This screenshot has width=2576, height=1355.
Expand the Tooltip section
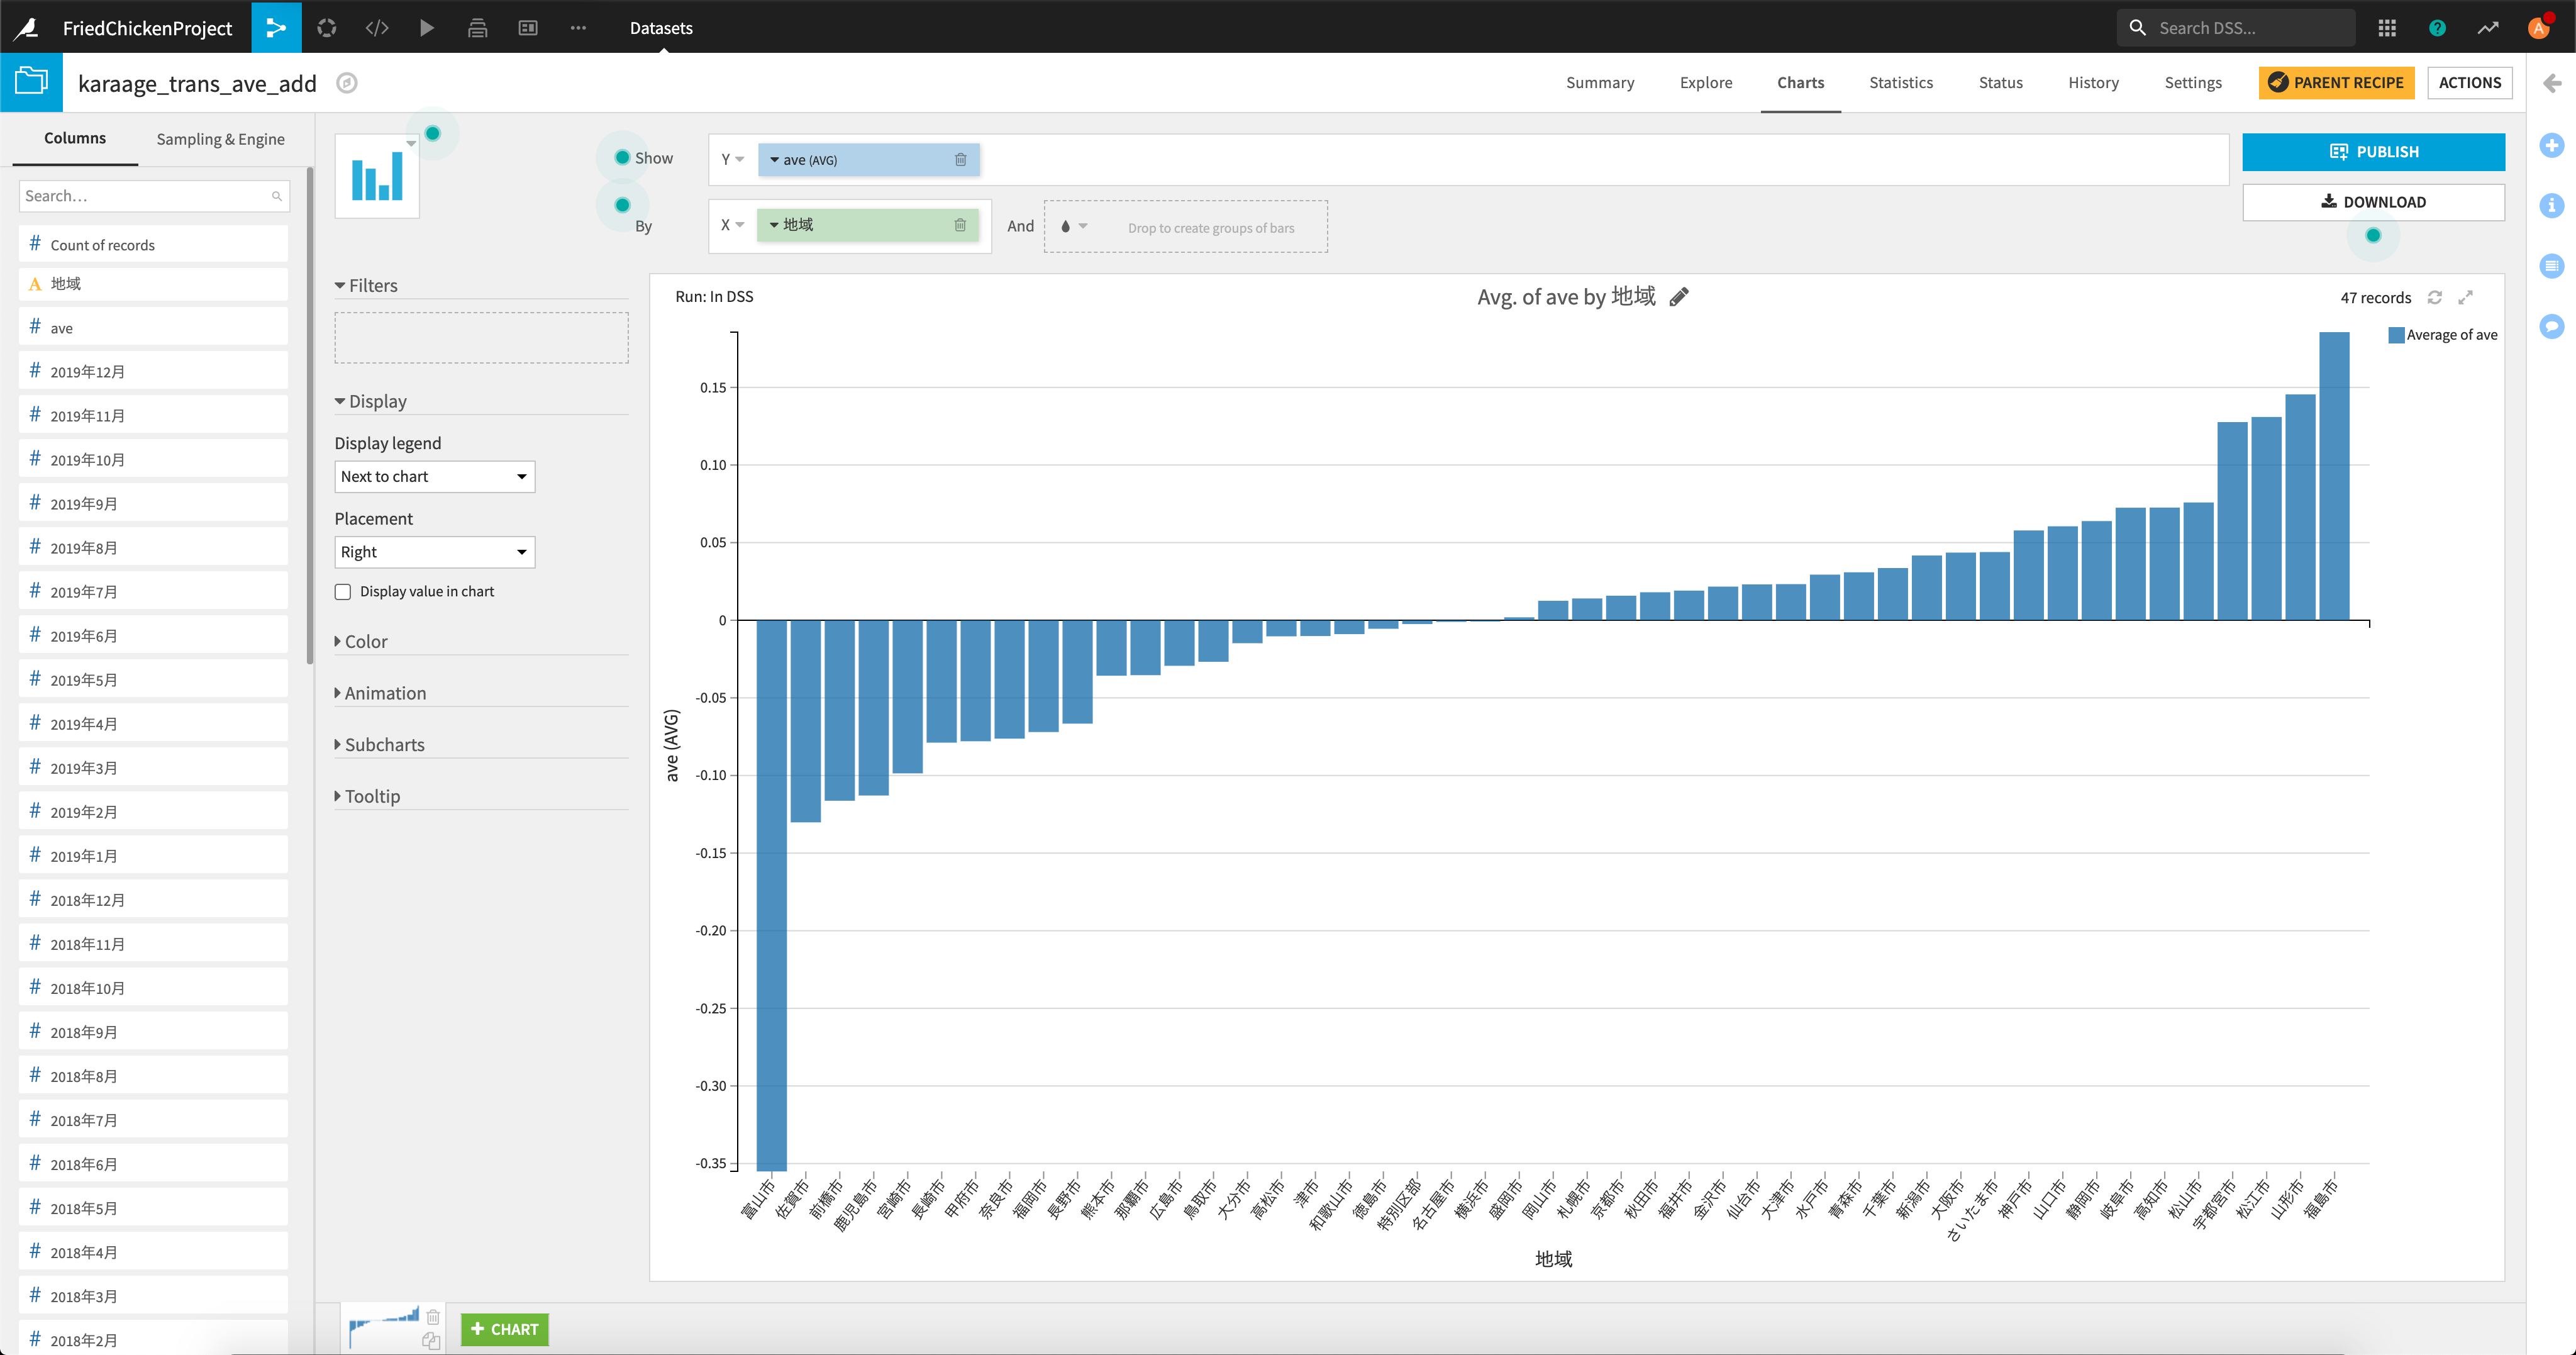[371, 796]
